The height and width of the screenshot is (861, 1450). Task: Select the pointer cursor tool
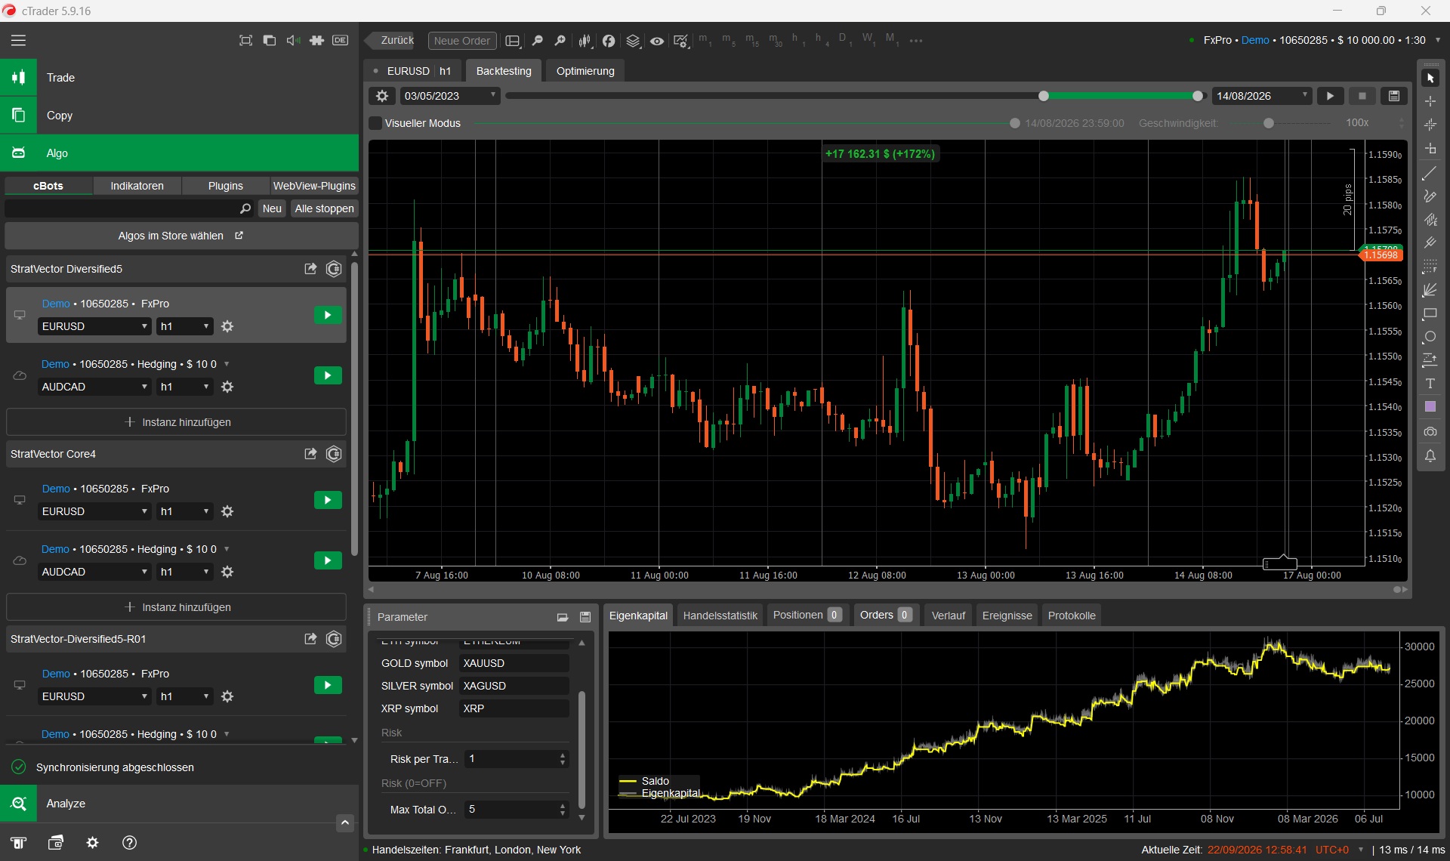(1430, 79)
